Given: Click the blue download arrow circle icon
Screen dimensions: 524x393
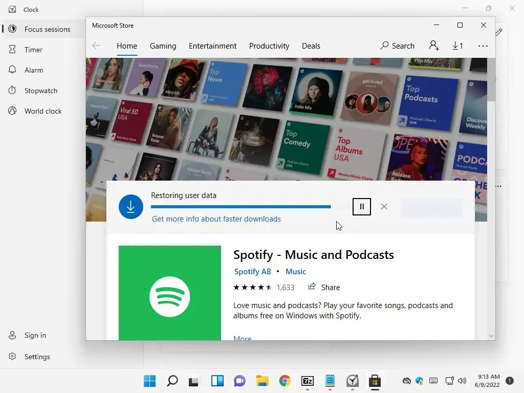Looking at the screenshot, I should 131,207.
